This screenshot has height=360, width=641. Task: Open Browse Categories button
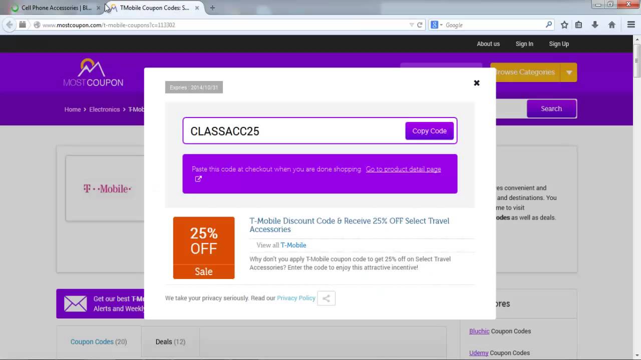click(x=525, y=72)
